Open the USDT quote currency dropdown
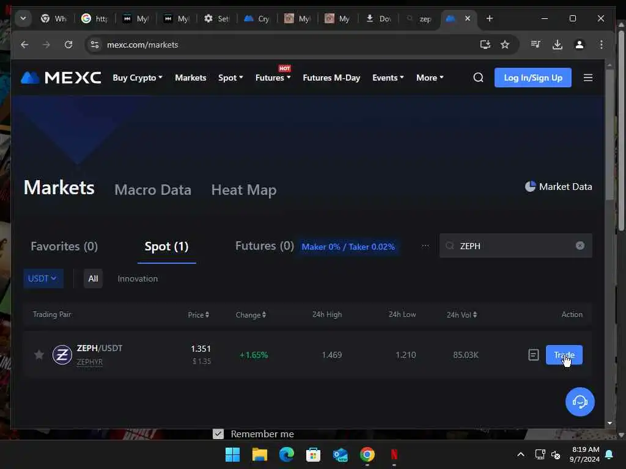The width and height of the screenshot is (626, 469). [x=43, y=278]
